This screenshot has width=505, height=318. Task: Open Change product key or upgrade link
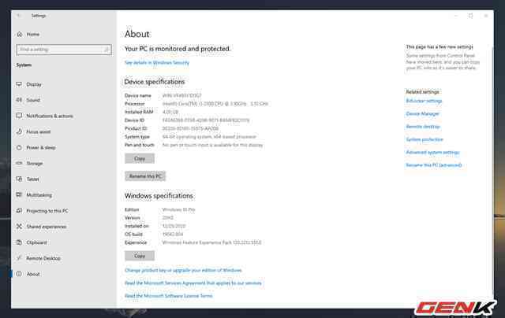183,270
